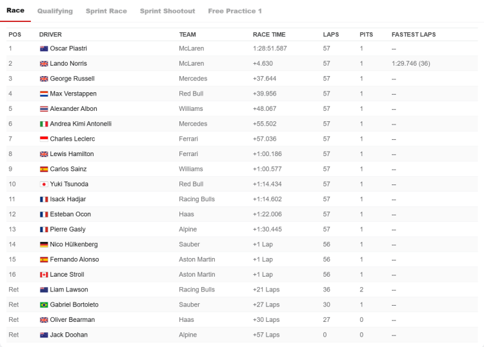Open George Russell driver link
Viewport: 484px width, 347px height.
pyautogui.click(x=72, y=79)
